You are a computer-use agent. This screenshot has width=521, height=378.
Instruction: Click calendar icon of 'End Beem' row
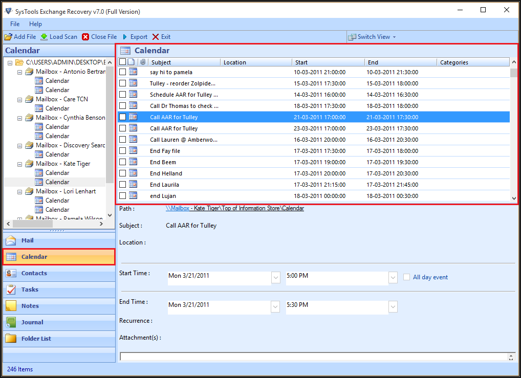(x=133, y=162)
